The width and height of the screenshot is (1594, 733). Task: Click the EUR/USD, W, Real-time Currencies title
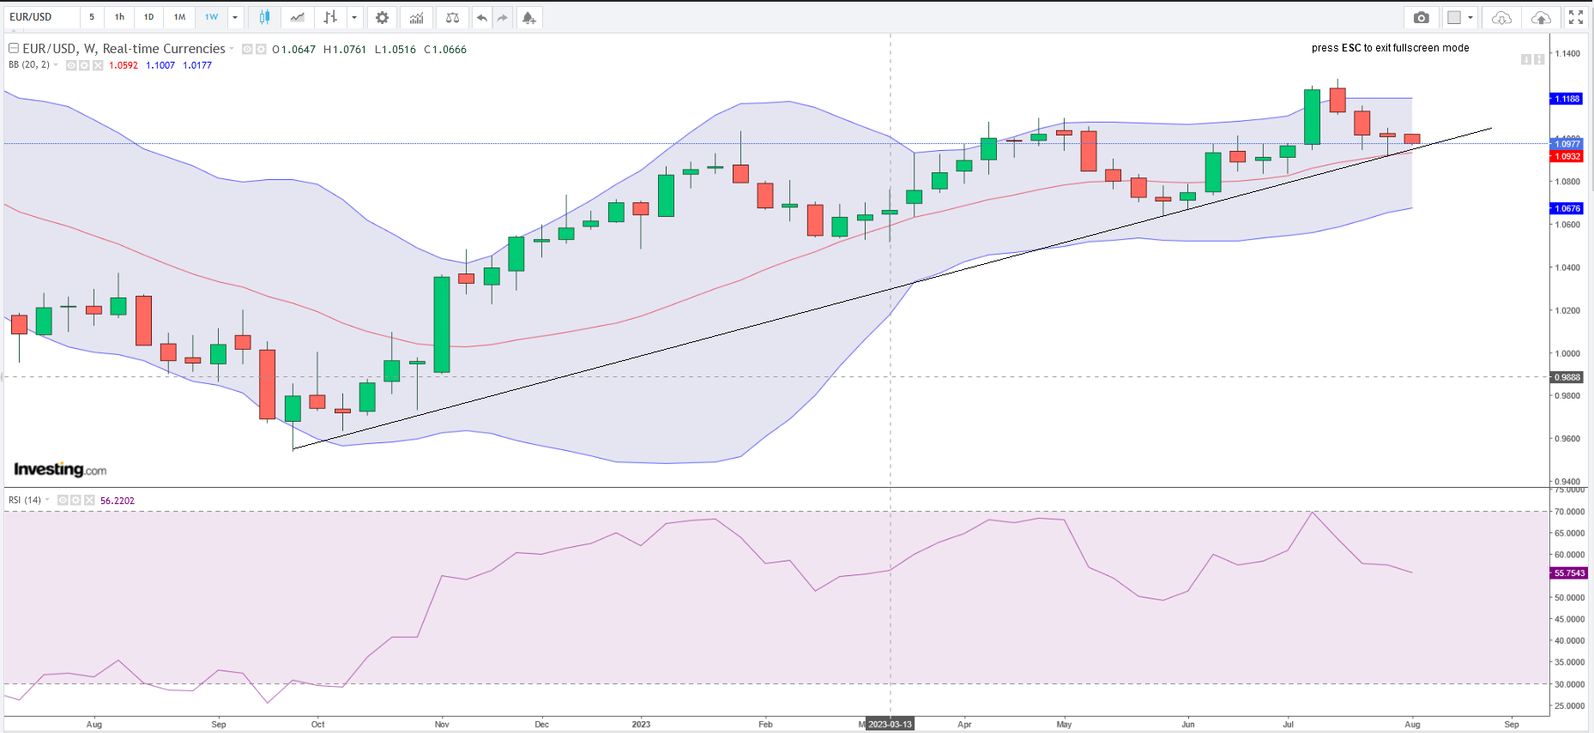(x=124, y=49)
